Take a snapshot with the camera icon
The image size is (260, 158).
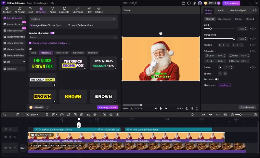pyautogui.click(x=187, y=109)
